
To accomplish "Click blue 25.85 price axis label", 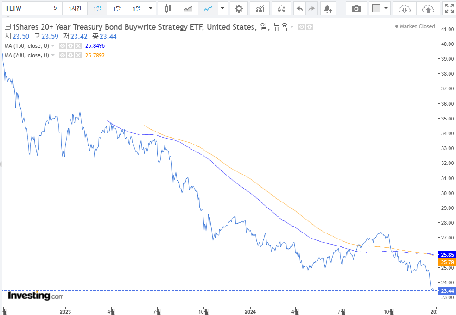I will [x=447, y=255].
